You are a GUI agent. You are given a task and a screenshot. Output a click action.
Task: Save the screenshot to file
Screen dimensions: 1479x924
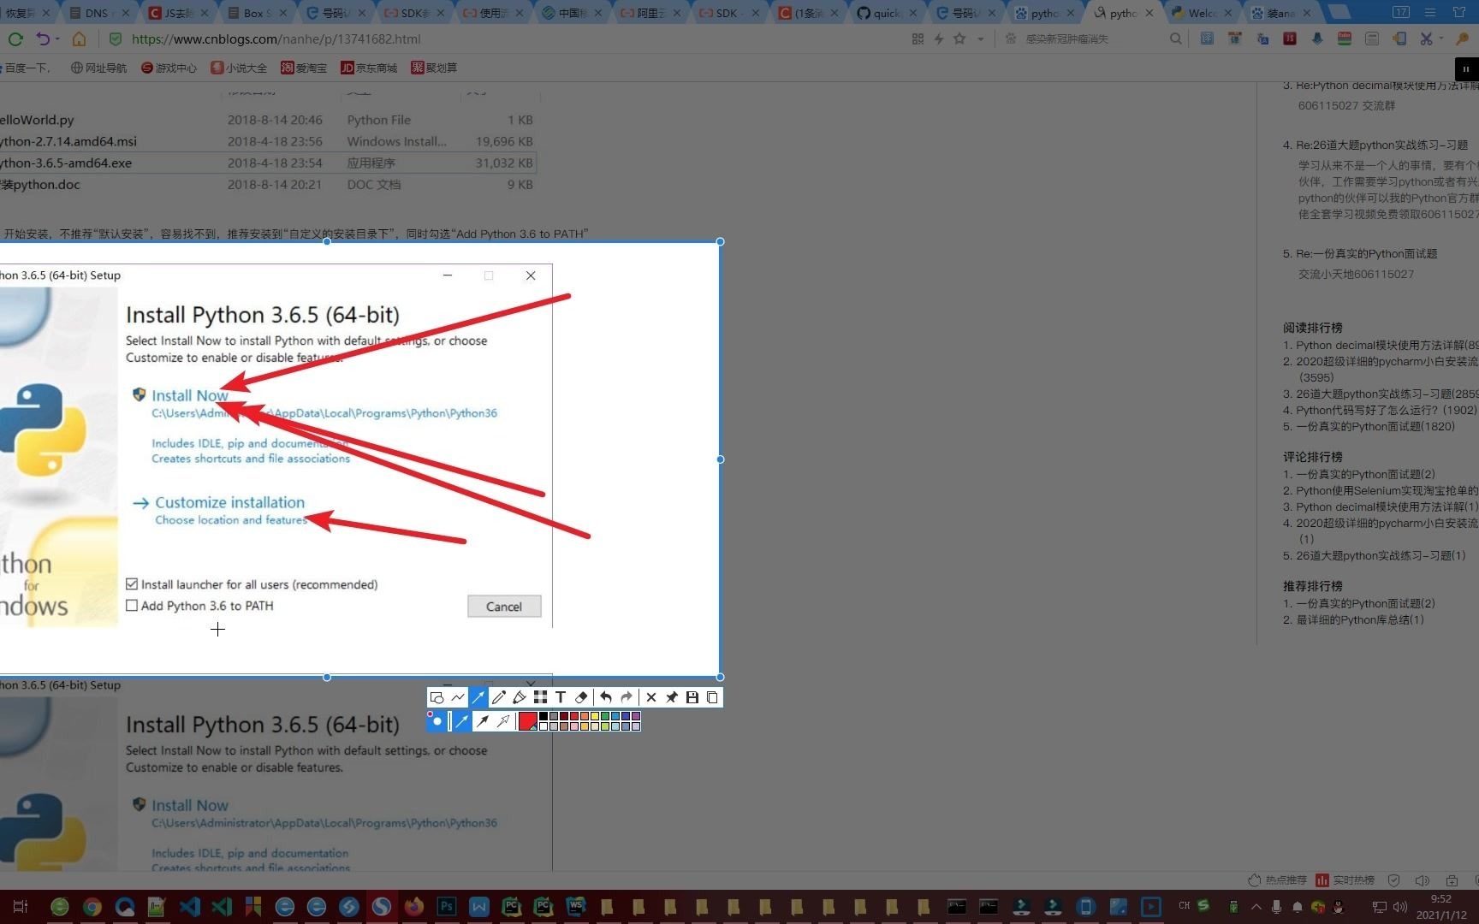click(692, 697)
